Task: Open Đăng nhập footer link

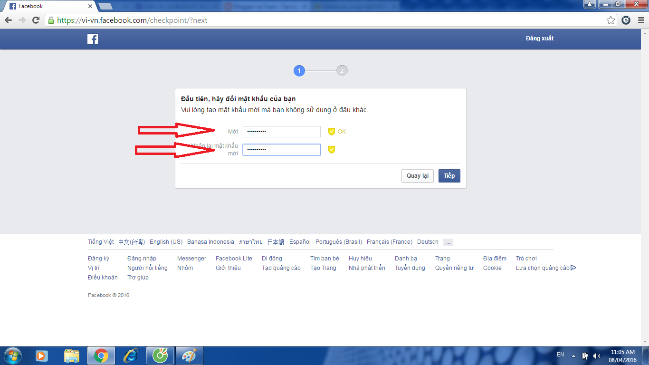Action: 142,259
